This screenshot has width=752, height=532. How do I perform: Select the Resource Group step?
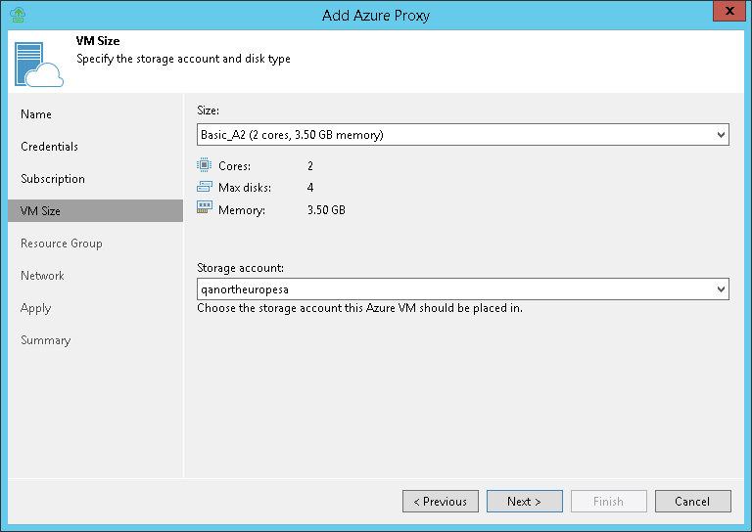pyautogui.click(x=61, y=244)
